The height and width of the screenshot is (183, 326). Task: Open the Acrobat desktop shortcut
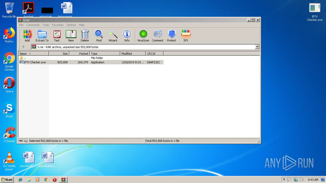pyautogui.click(x=28, y=10)
